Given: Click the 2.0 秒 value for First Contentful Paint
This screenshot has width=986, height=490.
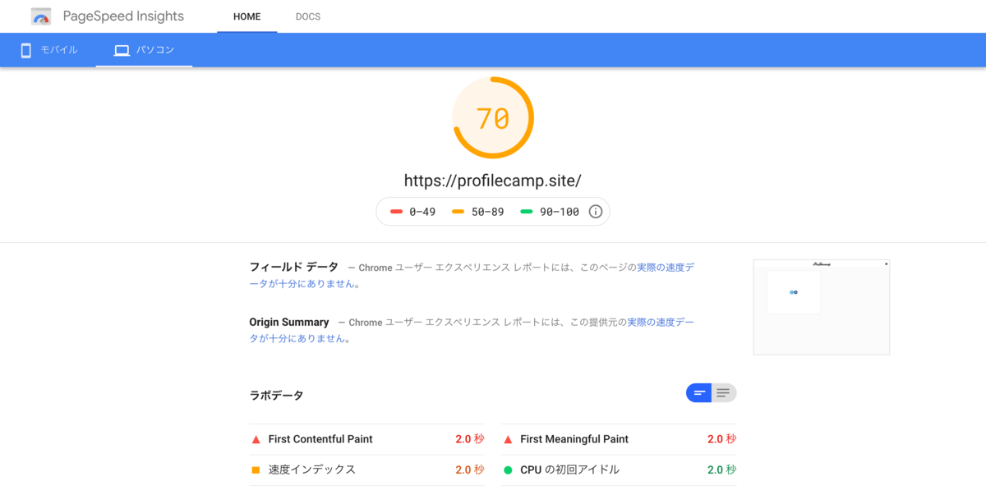Looking at the screenshot, I should click(470, 439).
